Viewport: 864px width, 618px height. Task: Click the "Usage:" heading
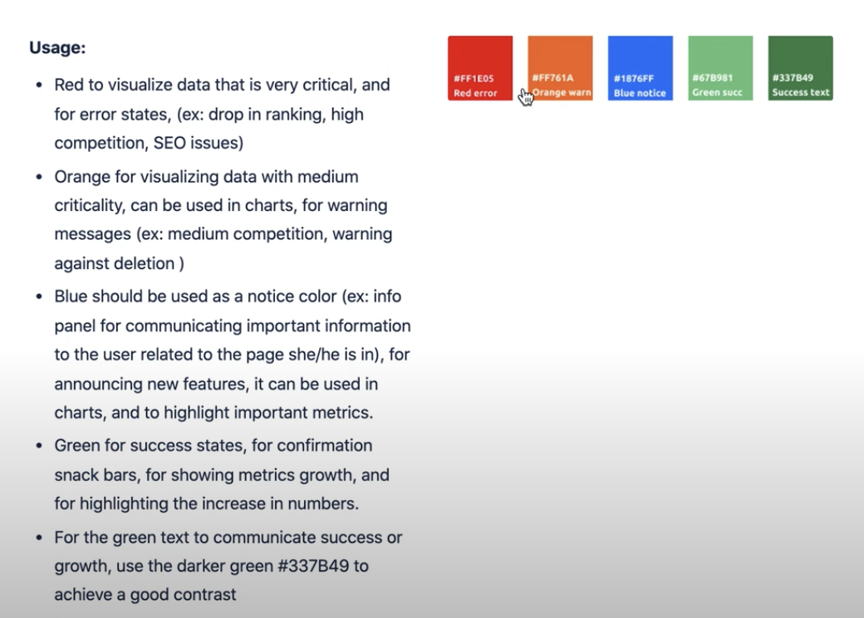click(x=57, y=47)
